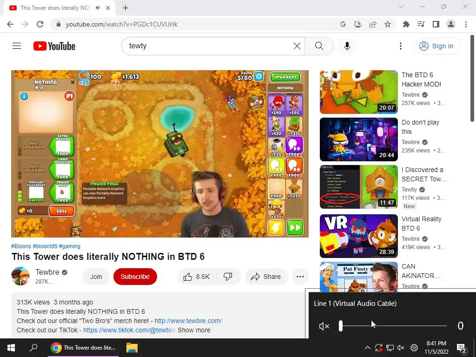Click the video player

[160, 153]
